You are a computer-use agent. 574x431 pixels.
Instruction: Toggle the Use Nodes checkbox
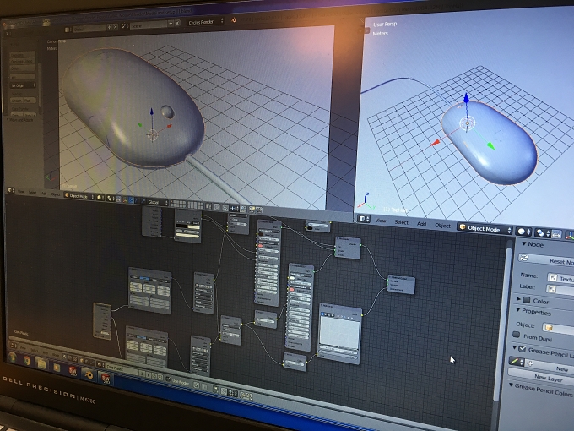(x=168, y=379)
